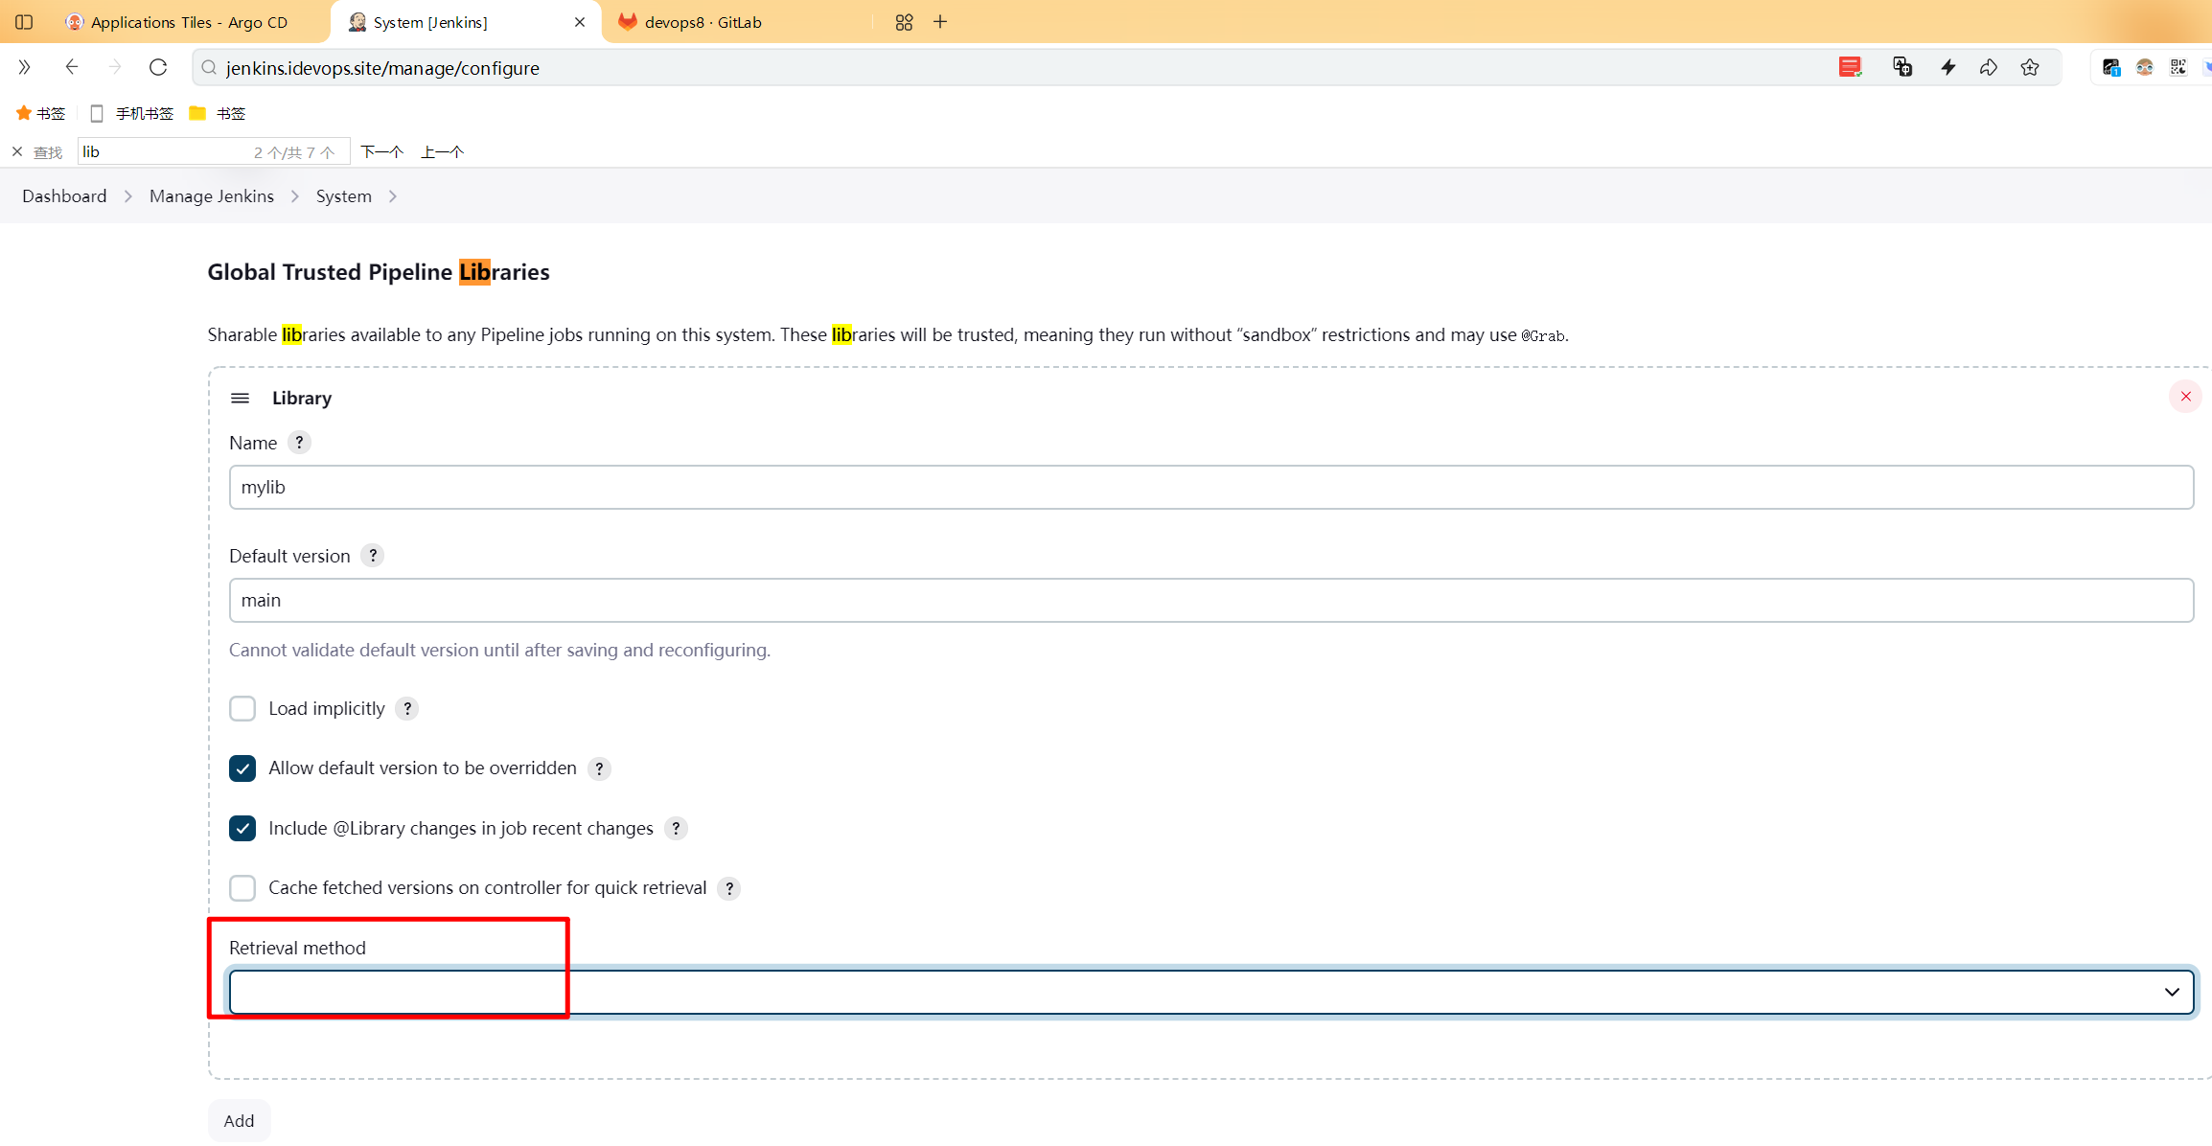Viewport: 2212px width, 1146px height.
Task: Grab the Library drag handle icon
Action: 241,398
